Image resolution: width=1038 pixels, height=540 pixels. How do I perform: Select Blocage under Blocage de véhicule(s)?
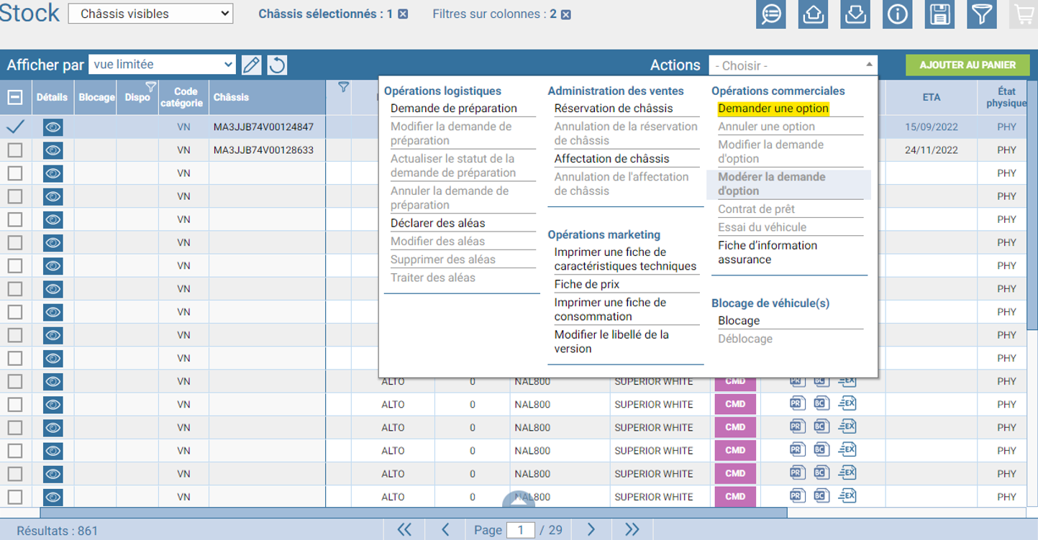click(739, 321)
